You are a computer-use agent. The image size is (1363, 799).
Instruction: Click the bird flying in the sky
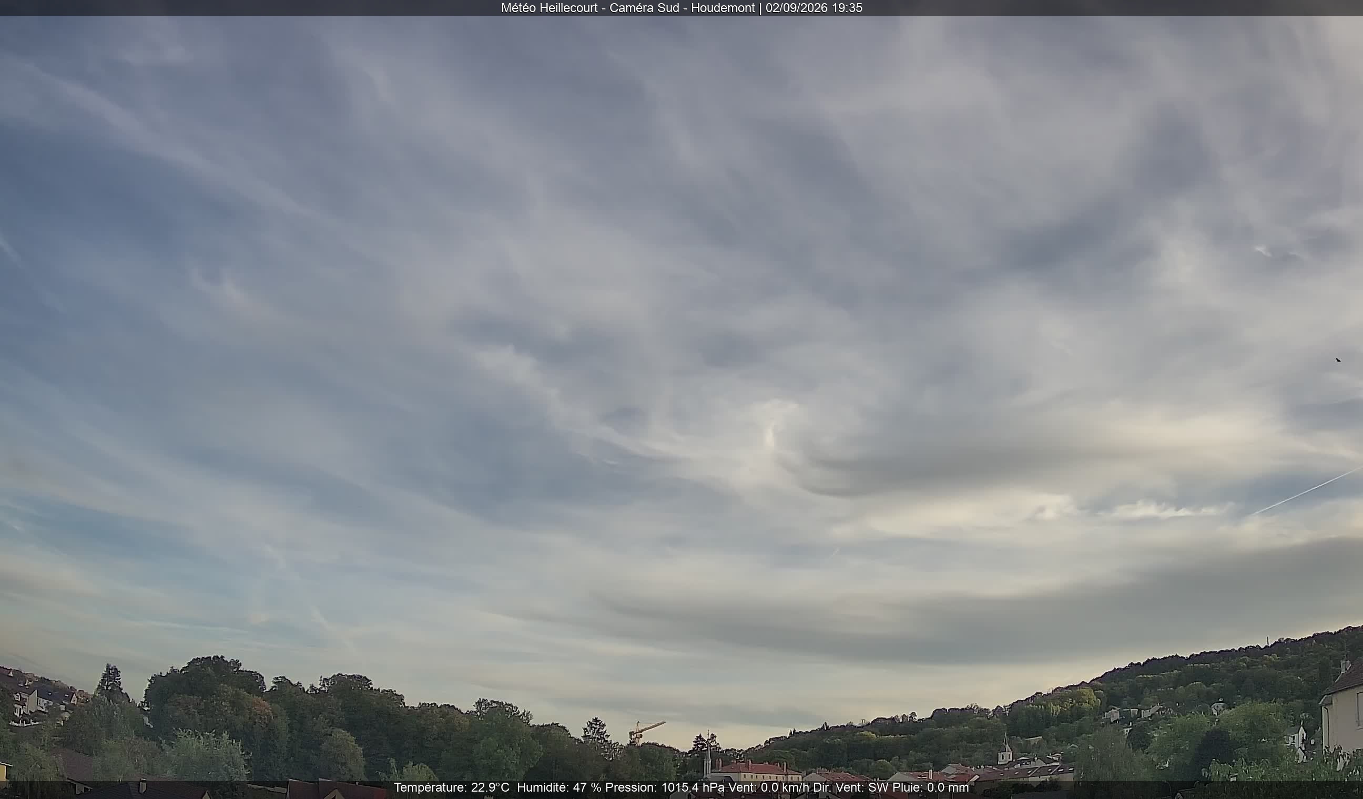tap(1338, 360)
